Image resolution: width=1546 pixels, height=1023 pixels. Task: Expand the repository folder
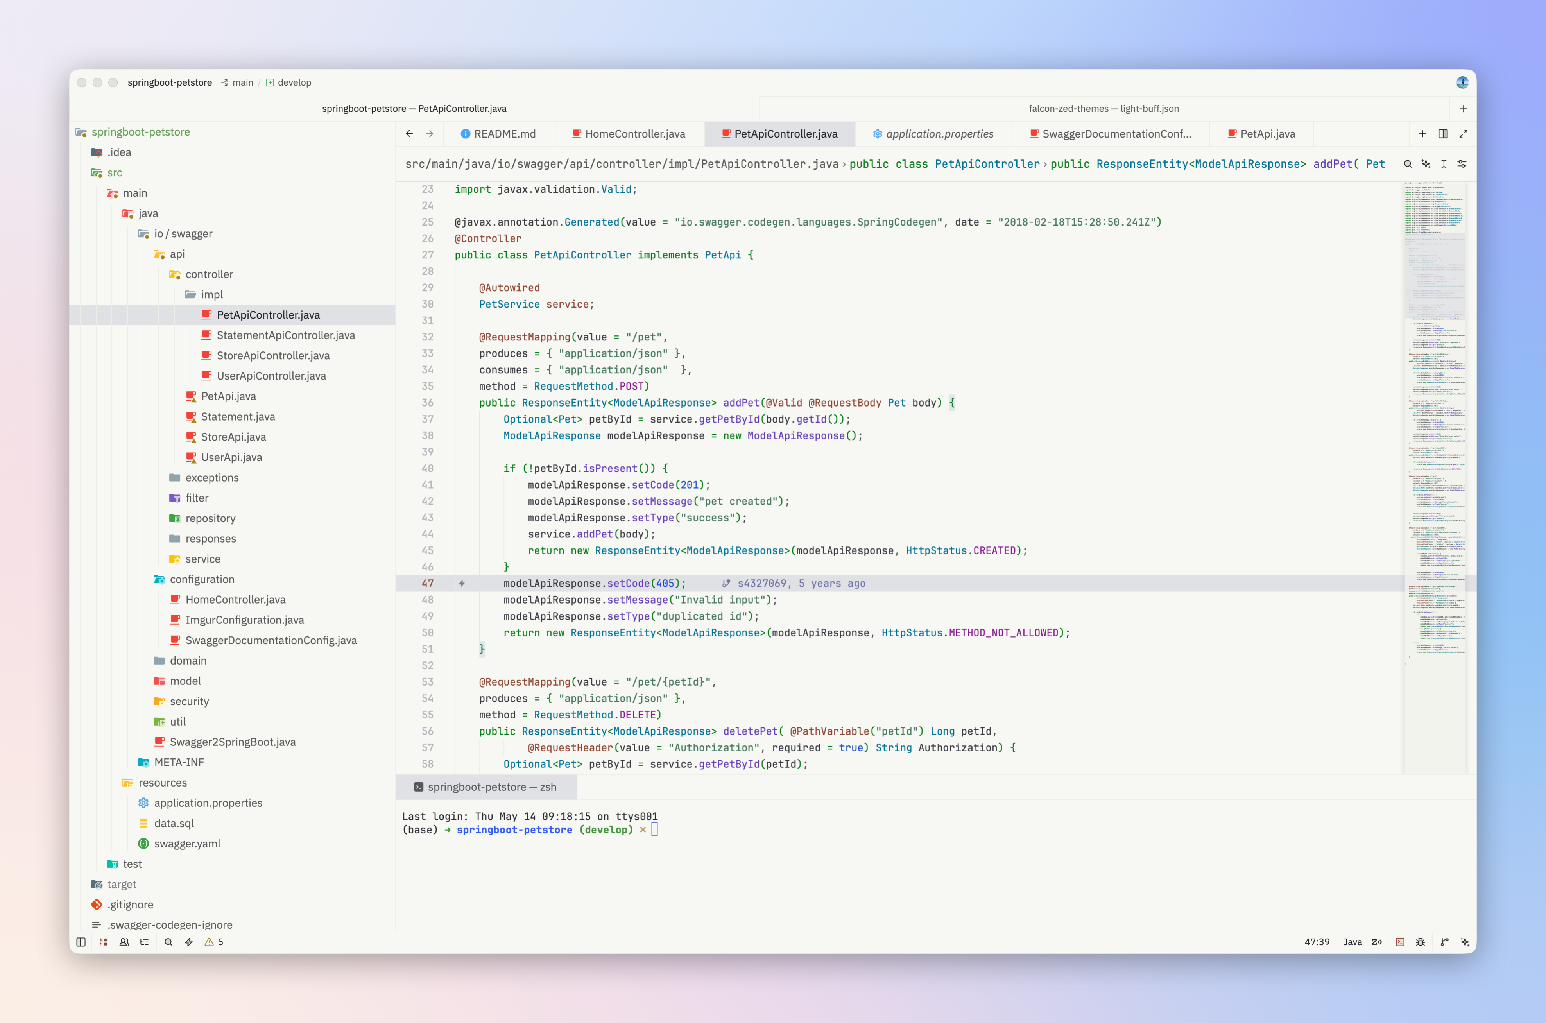[x=210, y=518]
